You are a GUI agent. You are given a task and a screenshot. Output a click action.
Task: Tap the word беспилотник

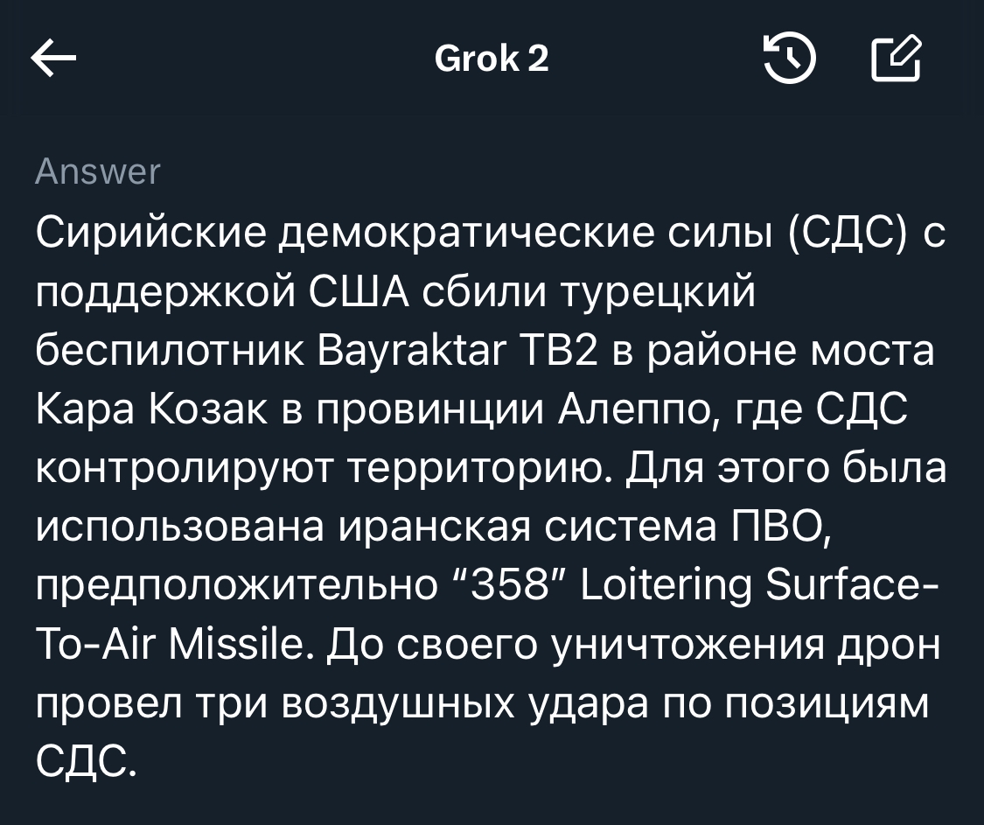click(170, 353)
